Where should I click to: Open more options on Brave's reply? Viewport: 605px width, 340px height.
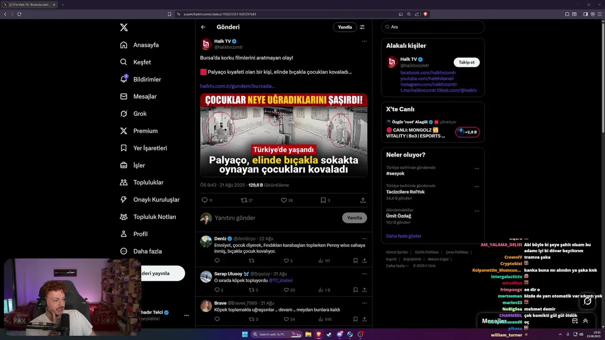(x=364, y=303)
